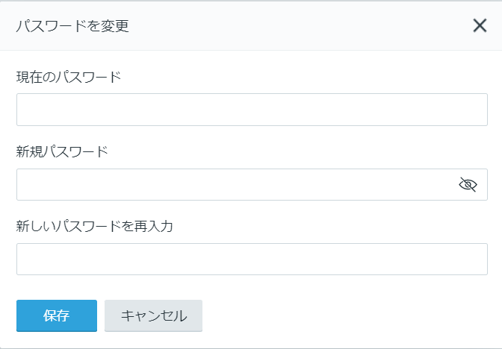Focus the 現在のパスワード input field

coord(252,110)
